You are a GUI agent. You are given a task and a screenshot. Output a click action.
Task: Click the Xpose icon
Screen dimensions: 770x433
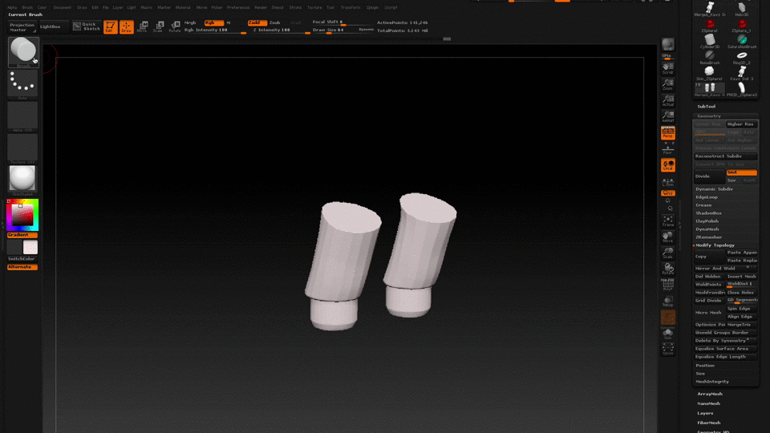tap(668, 349)
